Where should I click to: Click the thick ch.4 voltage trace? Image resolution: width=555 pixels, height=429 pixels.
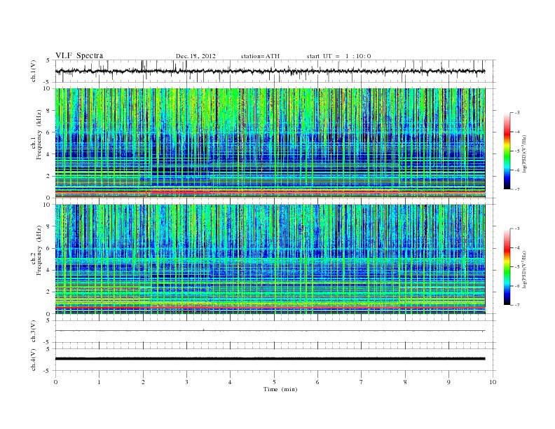pyautogui.click(x=270, y=359)
